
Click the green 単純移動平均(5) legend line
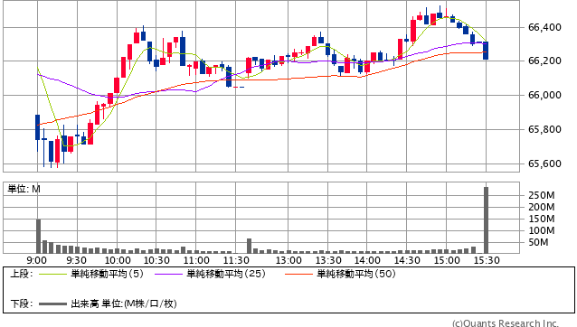tap(52, 274)
